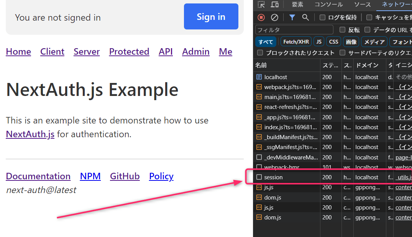Screen dimensions: 412x237
Task: Open the 要素 DevTools tab
Action: coord(297,5)
